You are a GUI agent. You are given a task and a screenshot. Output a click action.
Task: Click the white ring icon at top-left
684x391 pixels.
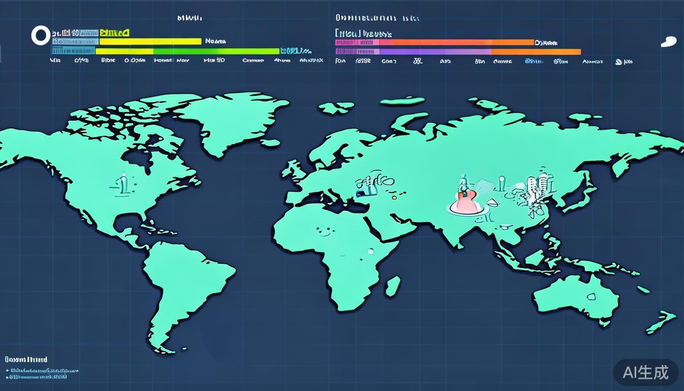pyautogui.click(x=40, y=36)
